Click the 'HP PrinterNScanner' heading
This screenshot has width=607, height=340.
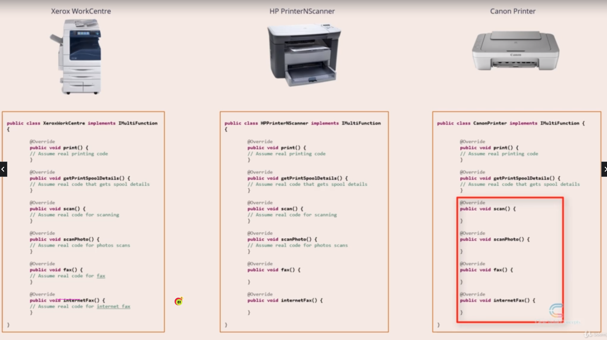[302, 11]
